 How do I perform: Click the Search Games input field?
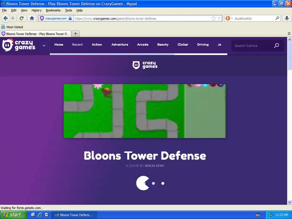coord(252,46)
